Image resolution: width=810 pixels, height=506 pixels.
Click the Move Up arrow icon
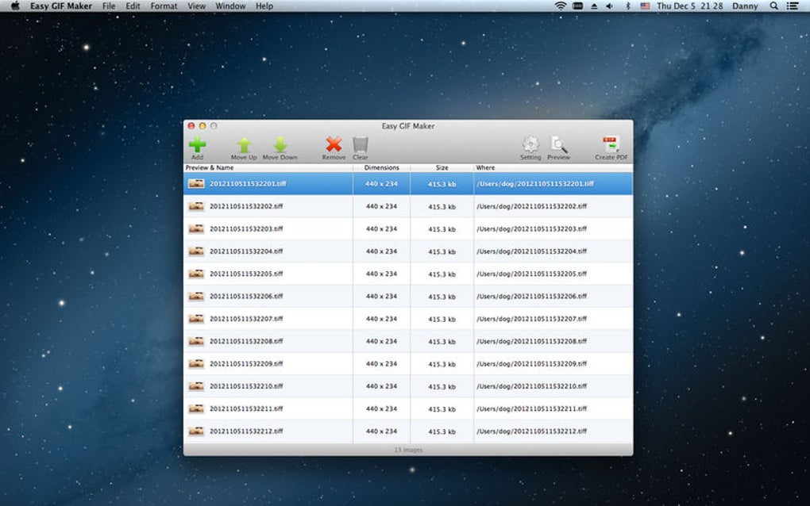tap(244, 145)
